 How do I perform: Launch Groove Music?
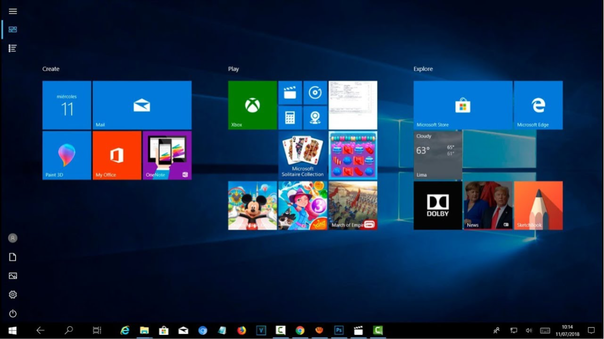[315, 93]
